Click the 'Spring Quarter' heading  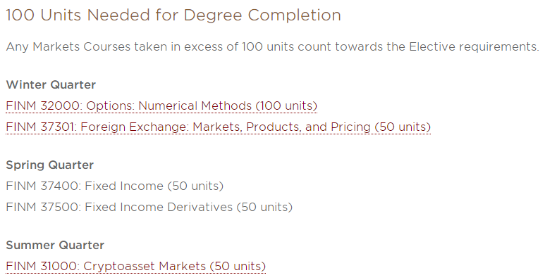[49, 165]
